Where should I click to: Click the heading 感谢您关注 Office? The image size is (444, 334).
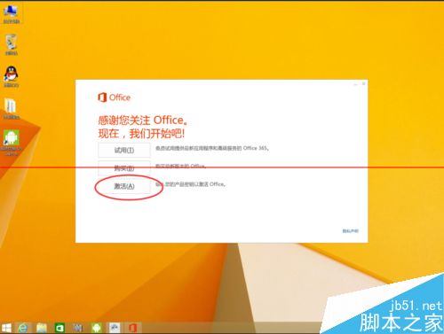coord(143,120)
